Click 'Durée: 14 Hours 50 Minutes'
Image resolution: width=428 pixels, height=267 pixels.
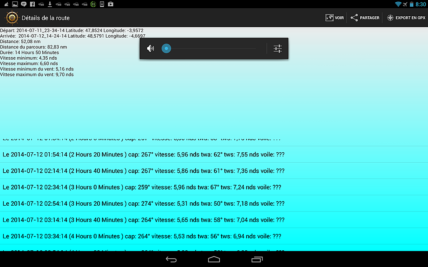(30, 52)
